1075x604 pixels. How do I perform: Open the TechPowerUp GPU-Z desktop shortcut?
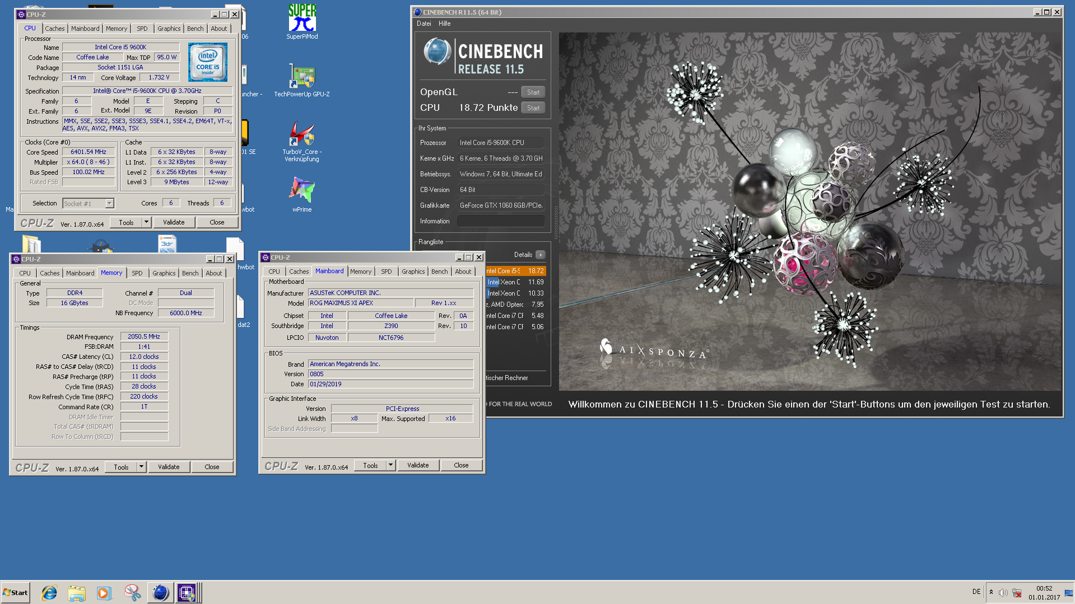click(302, 79)
